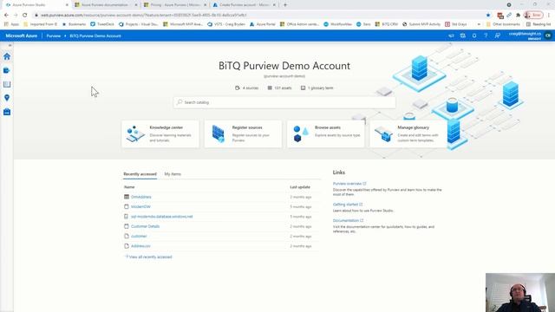Open sql-moderndw.database.windows.net recent item
The height and width of the screenshot is (312, 555).
pyautogui.click(x=162, y=217)
